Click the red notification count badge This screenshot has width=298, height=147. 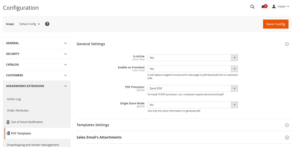(x=266, y=6)
